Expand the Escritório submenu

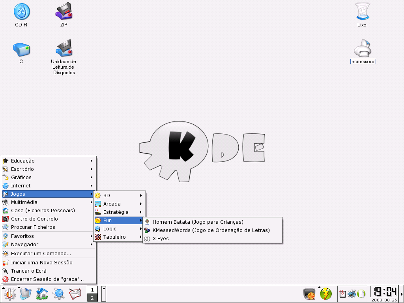point(48,169)
